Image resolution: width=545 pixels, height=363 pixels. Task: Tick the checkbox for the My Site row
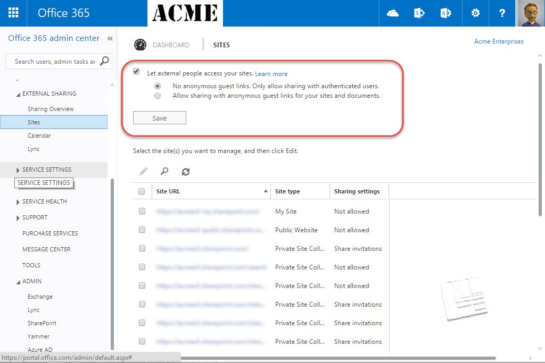click(x=142, y=211)
